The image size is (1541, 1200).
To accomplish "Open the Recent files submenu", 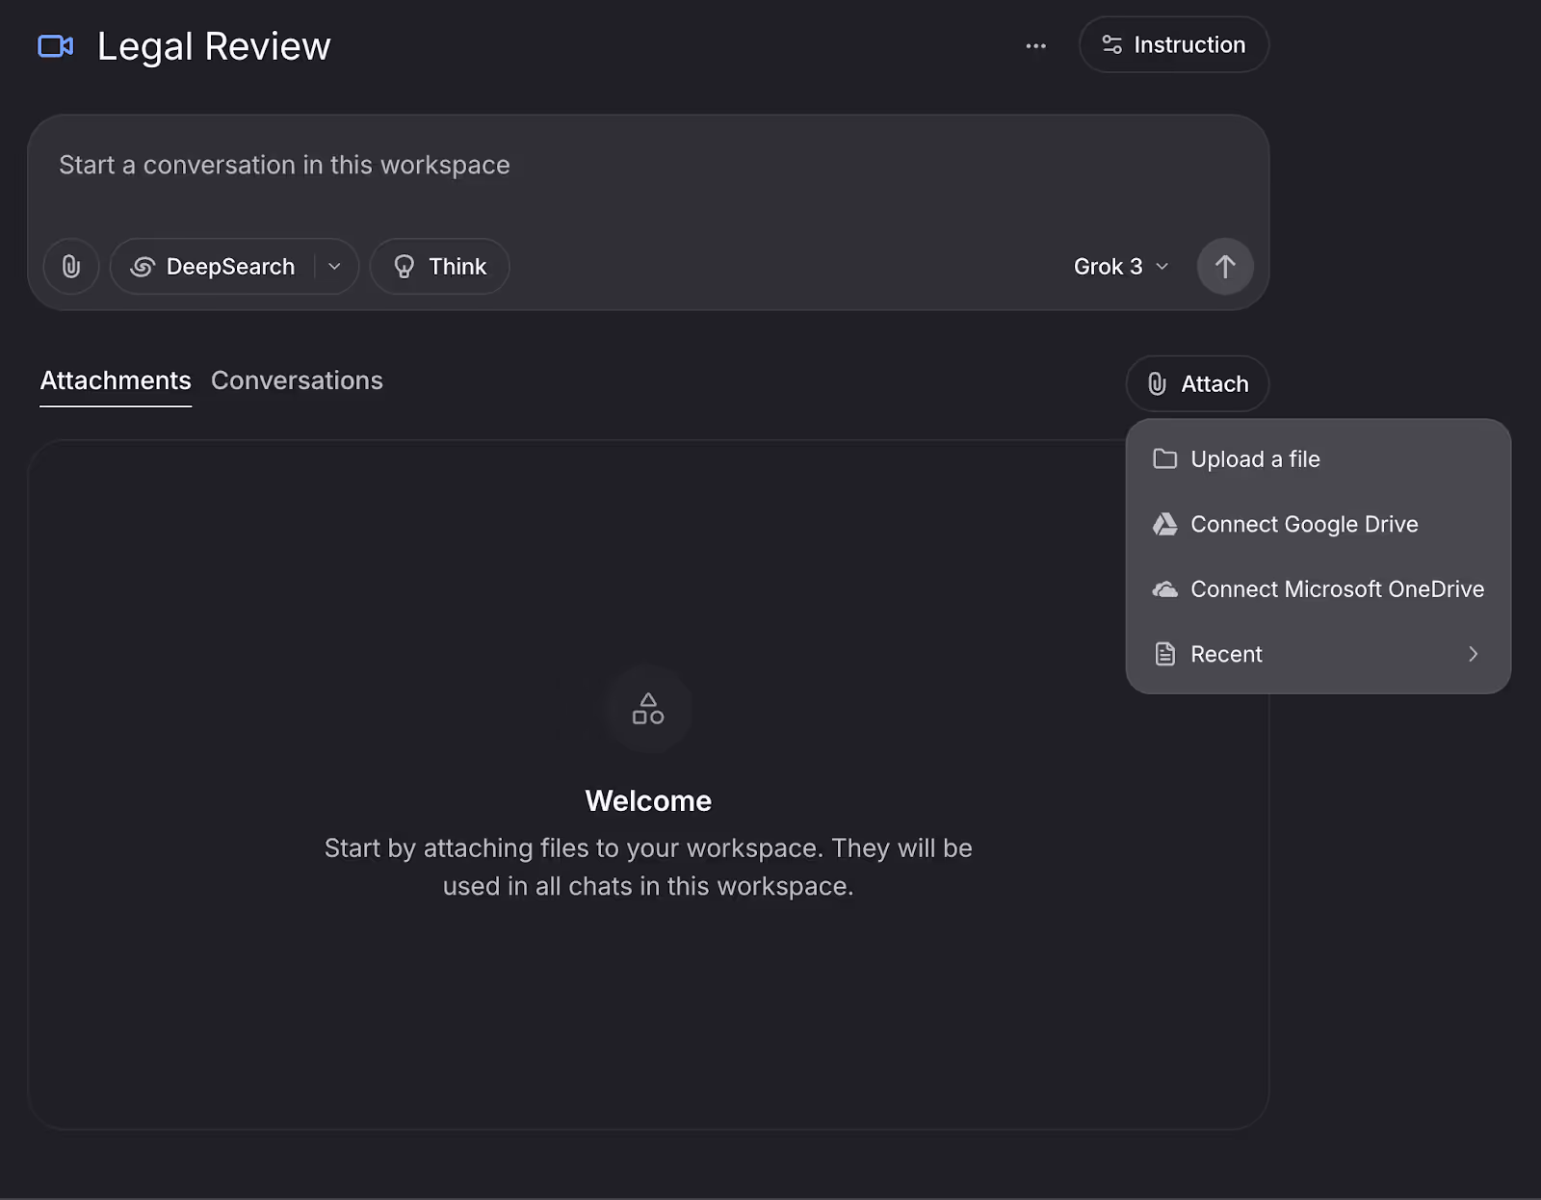I will (1319, 654).
